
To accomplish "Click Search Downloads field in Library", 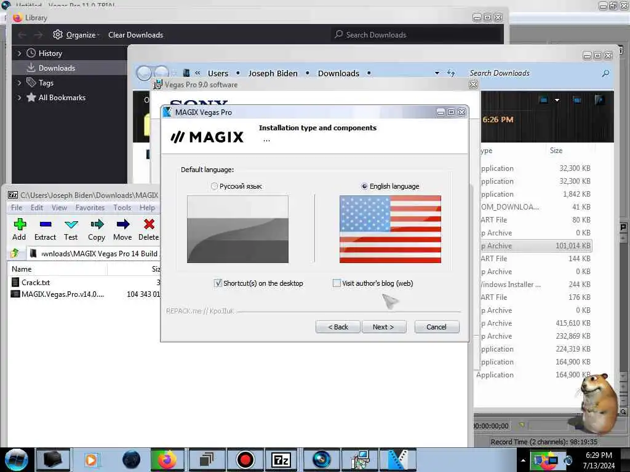I will click(x=416, y=35).
